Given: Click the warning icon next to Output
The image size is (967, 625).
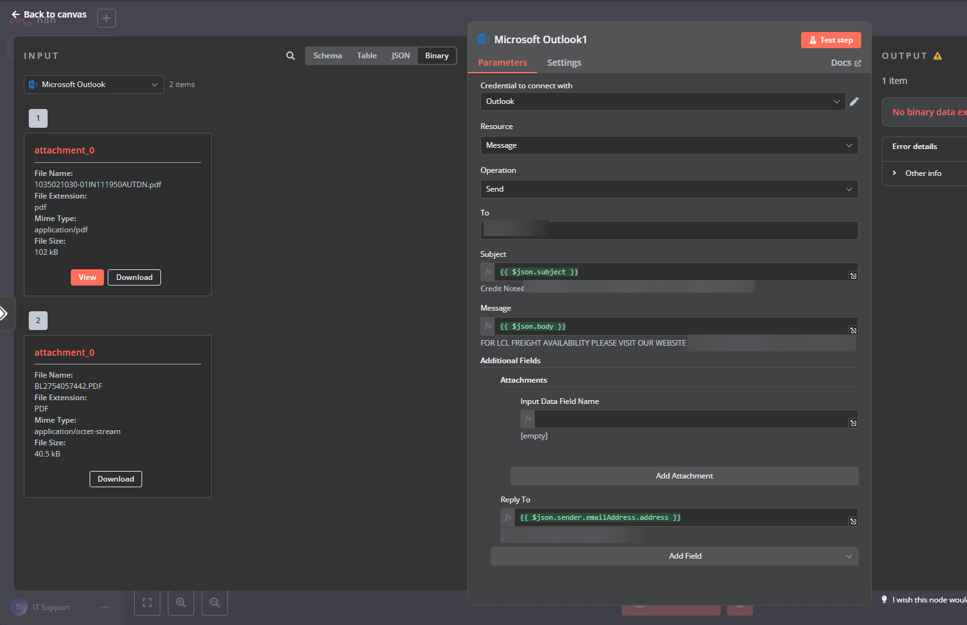Looking at the screenshot, I should click(x=938, y=56).
